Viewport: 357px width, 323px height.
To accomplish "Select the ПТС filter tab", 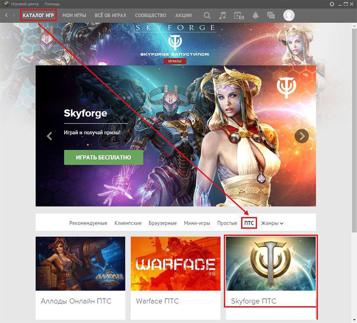I will pyautogui.click(x=249, y=223).
